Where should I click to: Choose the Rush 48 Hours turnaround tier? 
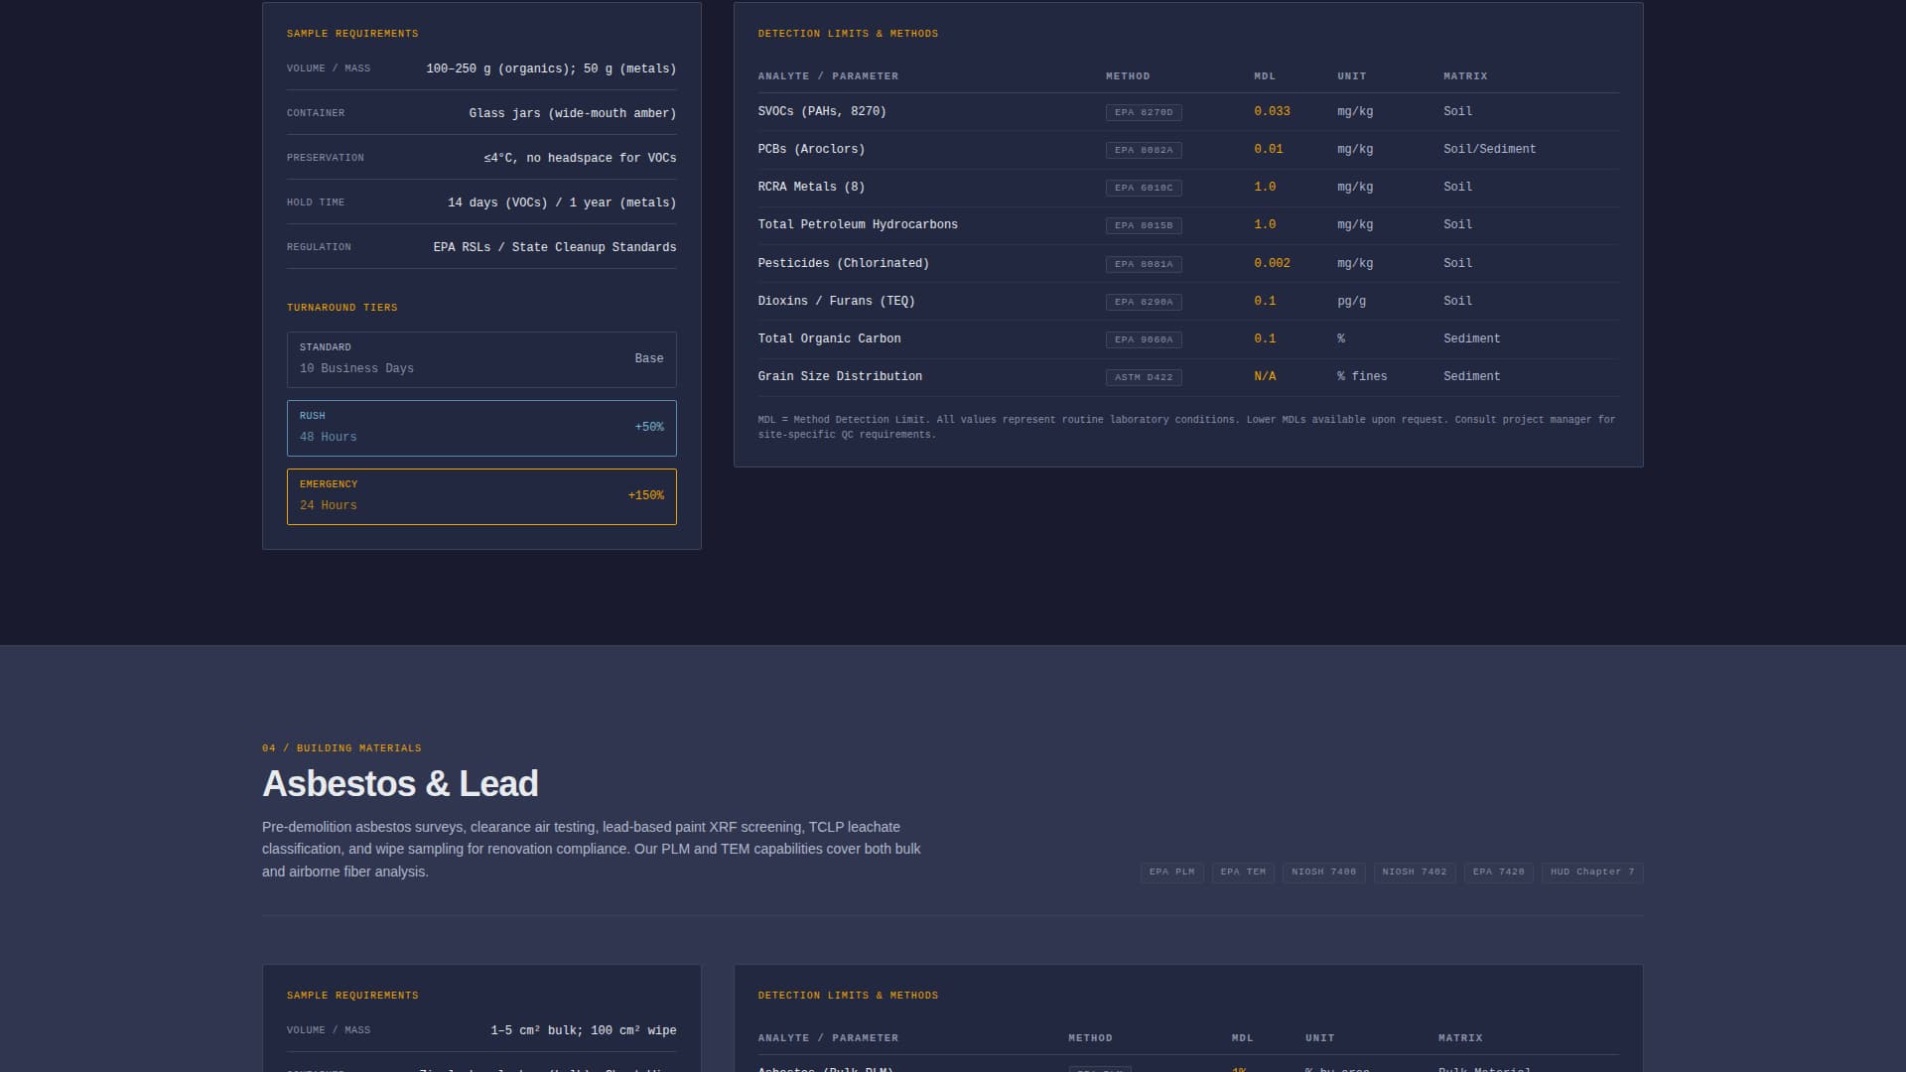pyautogui.click(x=481, y=427)
